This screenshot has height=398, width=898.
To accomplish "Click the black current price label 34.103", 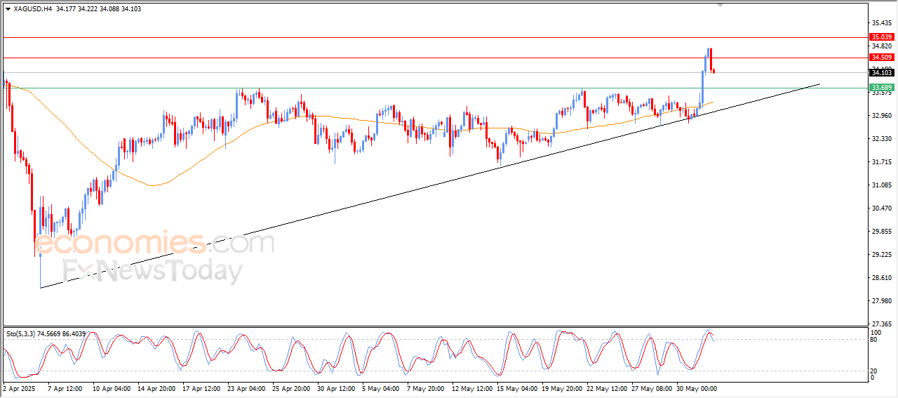I will pos(882,72).
